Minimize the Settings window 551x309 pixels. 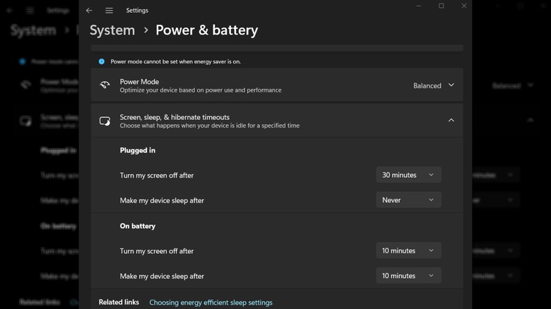419,6
